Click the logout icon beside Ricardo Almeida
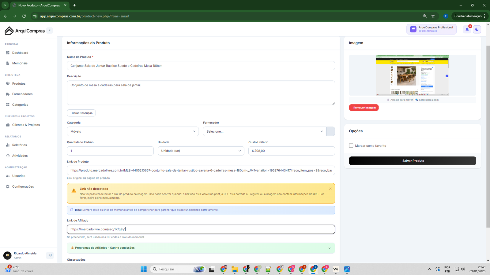Viewport: 490px width, 275px height. point(50,255)
